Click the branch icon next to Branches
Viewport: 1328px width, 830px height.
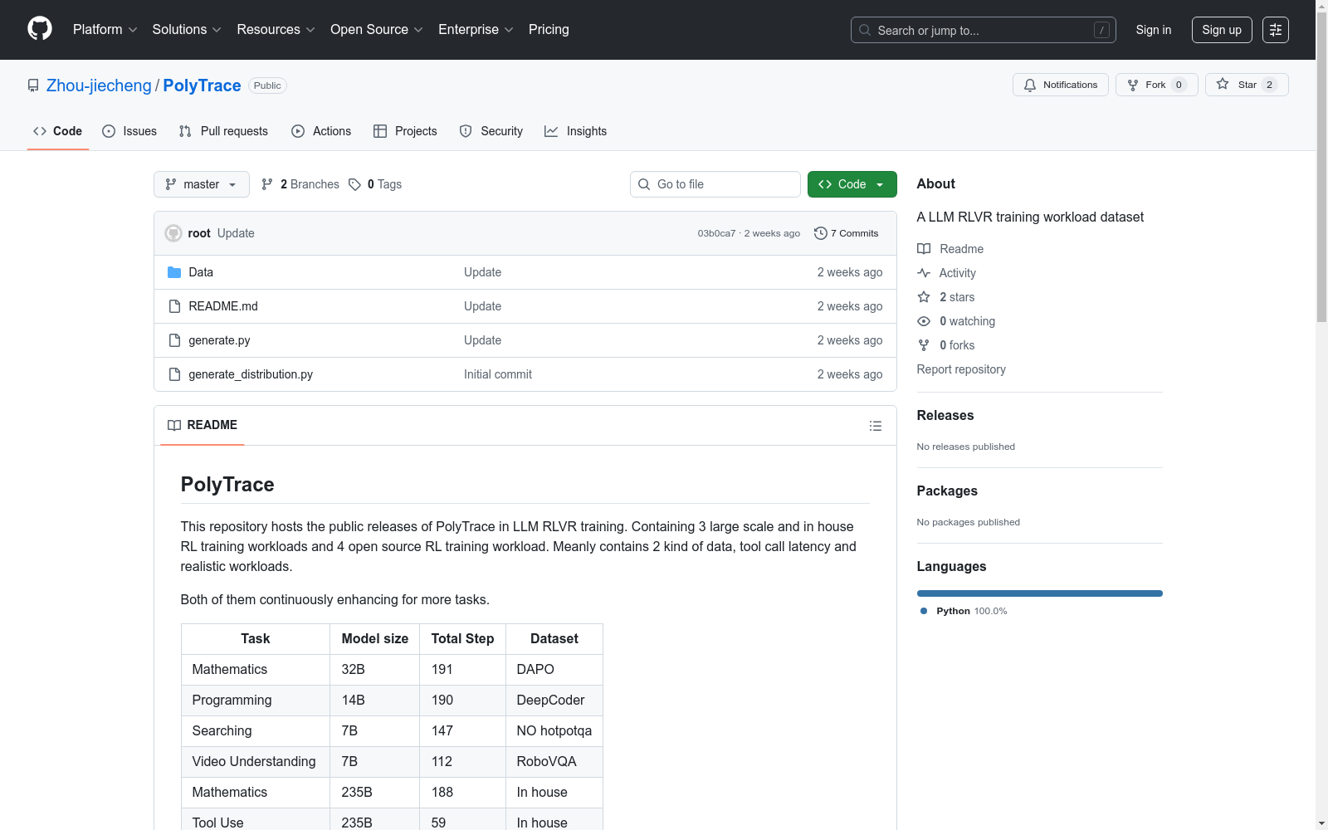[x=267, y=184]
